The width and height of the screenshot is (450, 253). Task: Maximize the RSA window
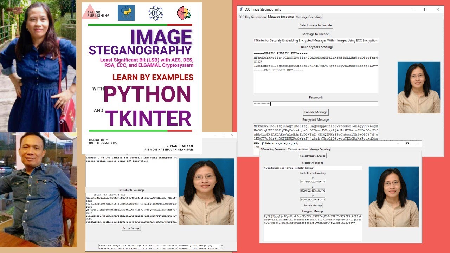(223, 135)
